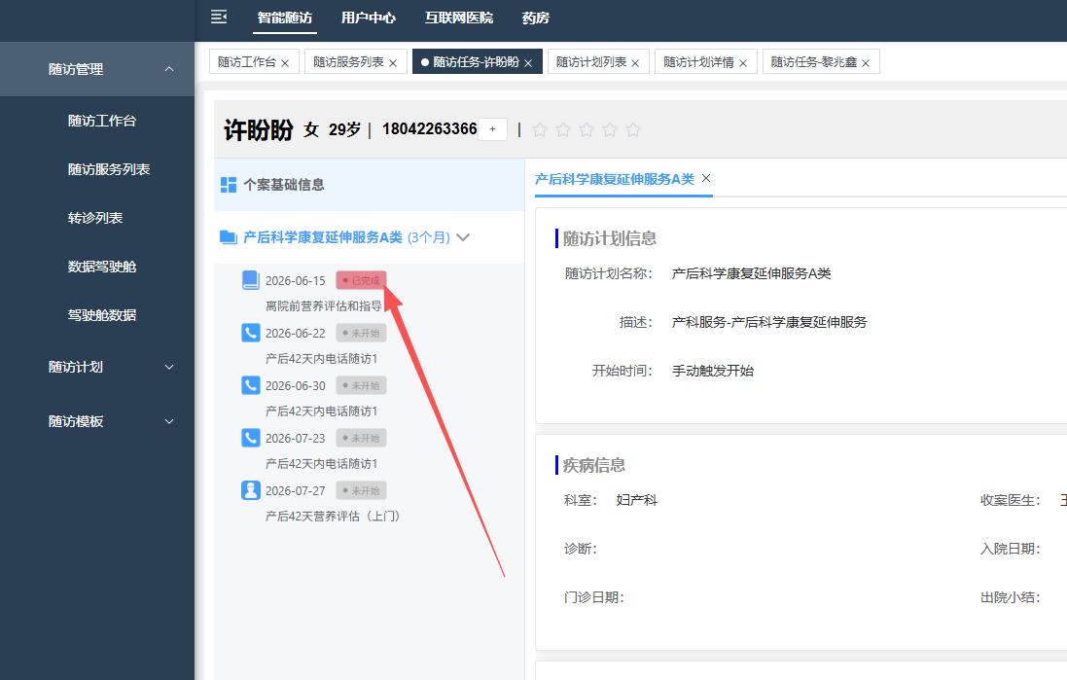Click the plus button beside the phone number
The width and height of the screenshot is (1067, 680).
coord(493,129)
